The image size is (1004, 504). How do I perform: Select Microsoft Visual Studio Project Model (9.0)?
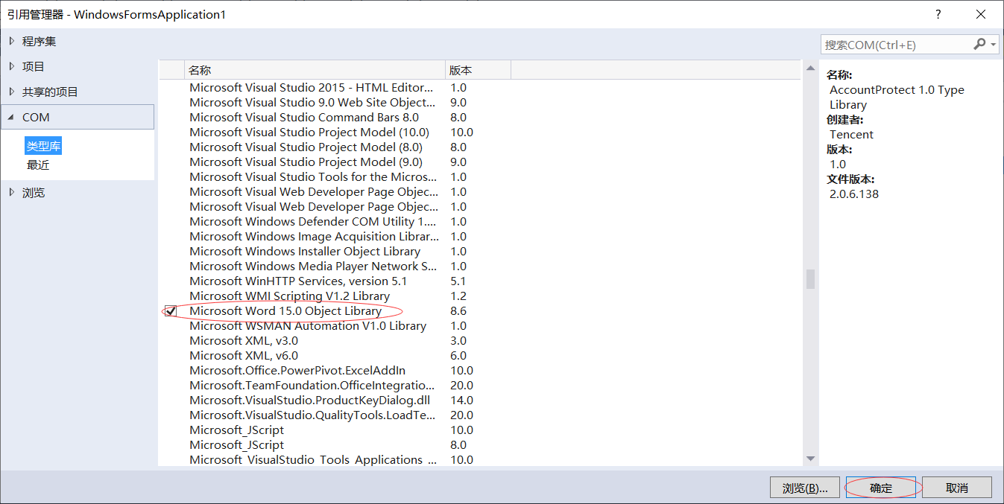pos(479,162)
